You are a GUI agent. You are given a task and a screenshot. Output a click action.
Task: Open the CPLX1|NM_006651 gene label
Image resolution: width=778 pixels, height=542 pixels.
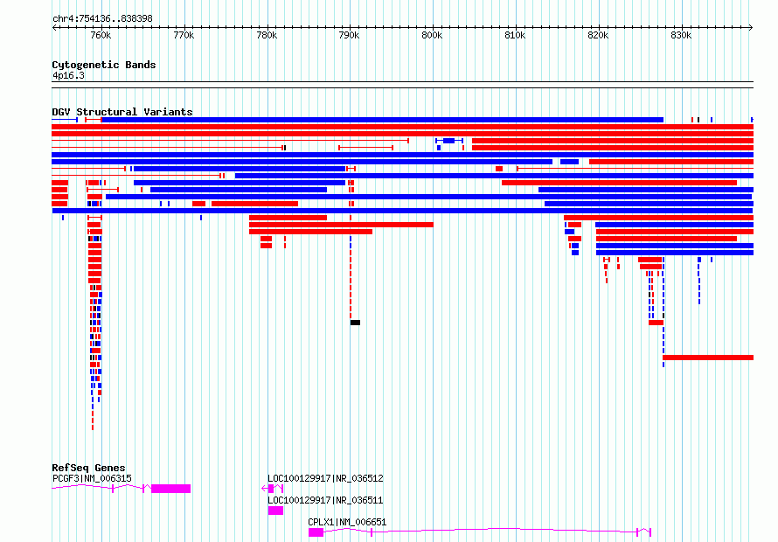(x=347, y=522)
